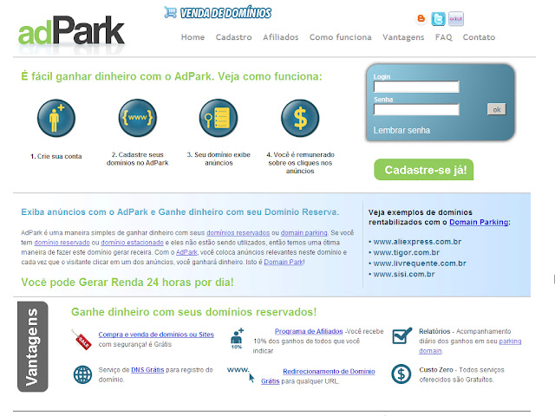The height and width of the screenshot is (416, 555).
Task: Click the Cadastre-se já! button
Action: click(424, 170)
